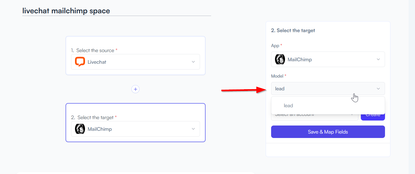Click the MailChimp text in App selector
The image size is (415, 174).
coord(300,60)
